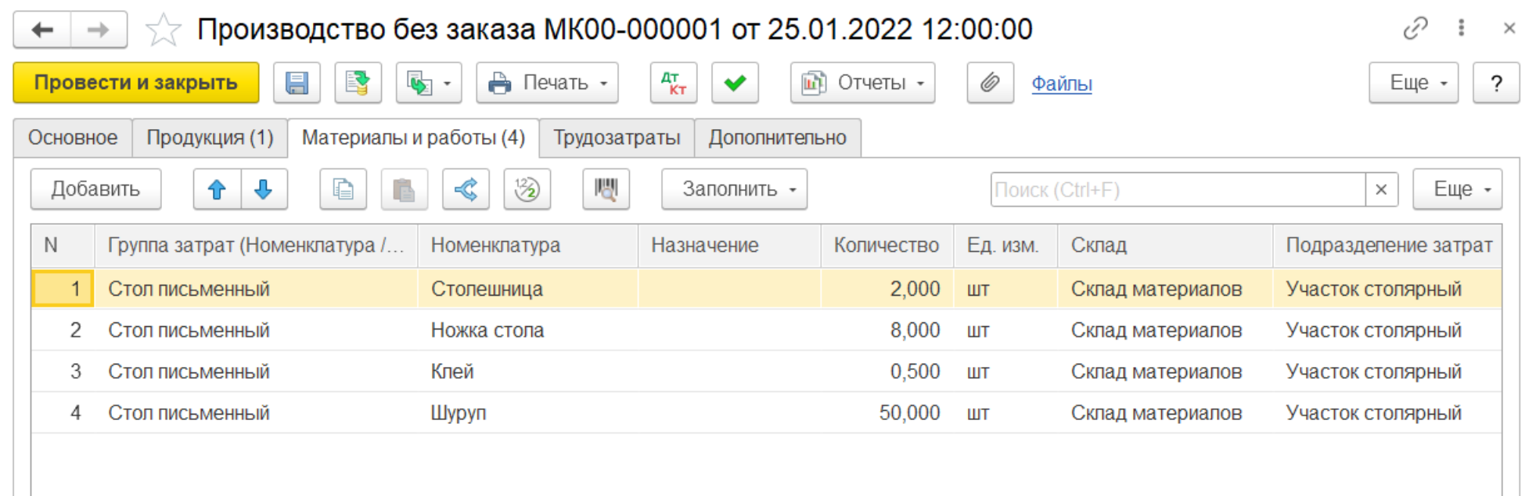Open the Трудозатраты tab
This screenshot has height=496, width=1536.
[617, 138]
